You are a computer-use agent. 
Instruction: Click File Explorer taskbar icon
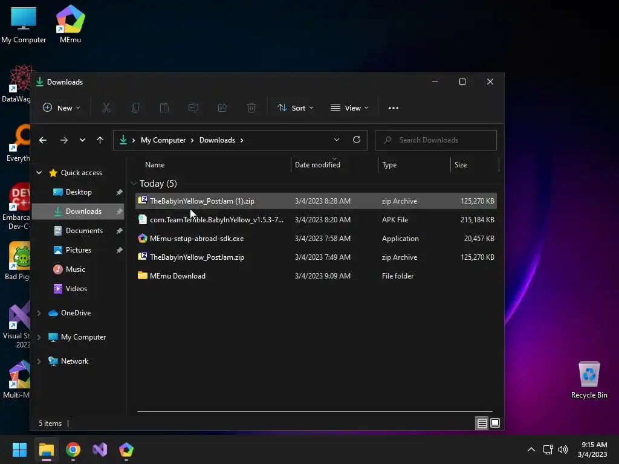(46, 449)
